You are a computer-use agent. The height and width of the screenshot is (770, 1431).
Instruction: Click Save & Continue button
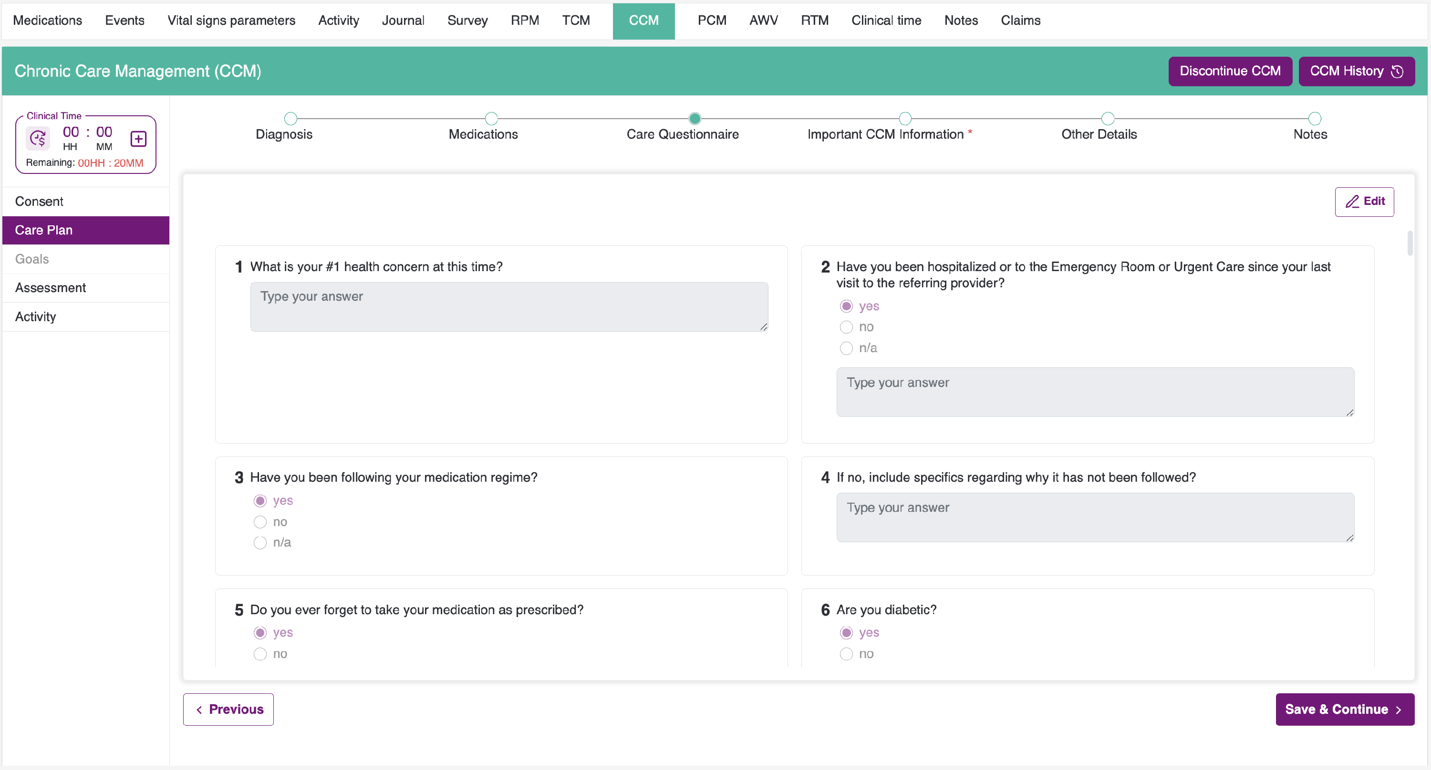(1344, 709)
